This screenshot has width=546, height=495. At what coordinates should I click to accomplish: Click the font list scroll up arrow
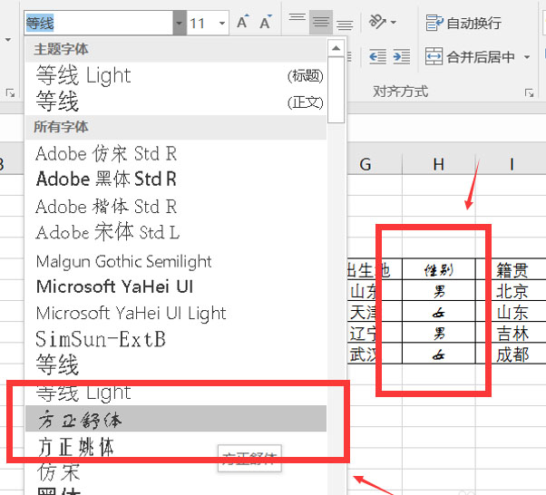click(x=336, y=48)
